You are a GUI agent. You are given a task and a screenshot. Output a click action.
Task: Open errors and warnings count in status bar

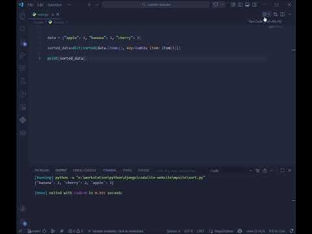coord(75,231)
